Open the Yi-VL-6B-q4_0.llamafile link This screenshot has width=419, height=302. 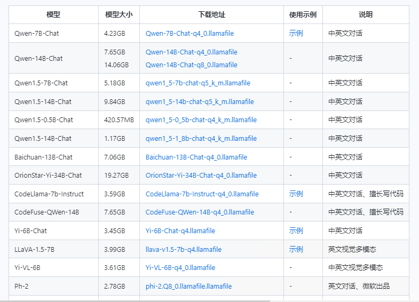pyautogui.click(x=180, y=268)
